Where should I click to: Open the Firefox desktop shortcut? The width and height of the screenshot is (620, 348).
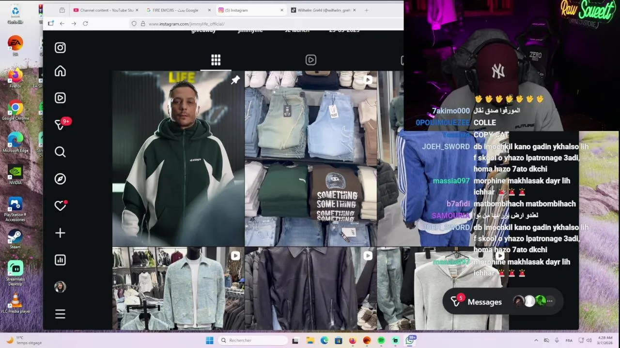tap(15, 78)
